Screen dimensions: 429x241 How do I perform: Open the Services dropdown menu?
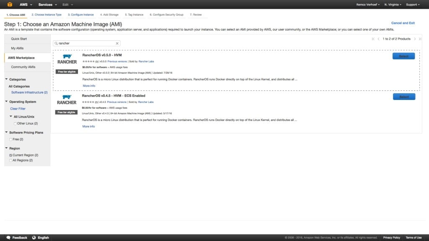click(x=47, y=5)
